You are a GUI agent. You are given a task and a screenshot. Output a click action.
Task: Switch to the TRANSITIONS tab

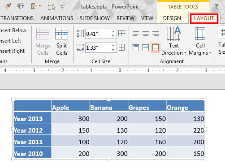click(x=17, y=18)
